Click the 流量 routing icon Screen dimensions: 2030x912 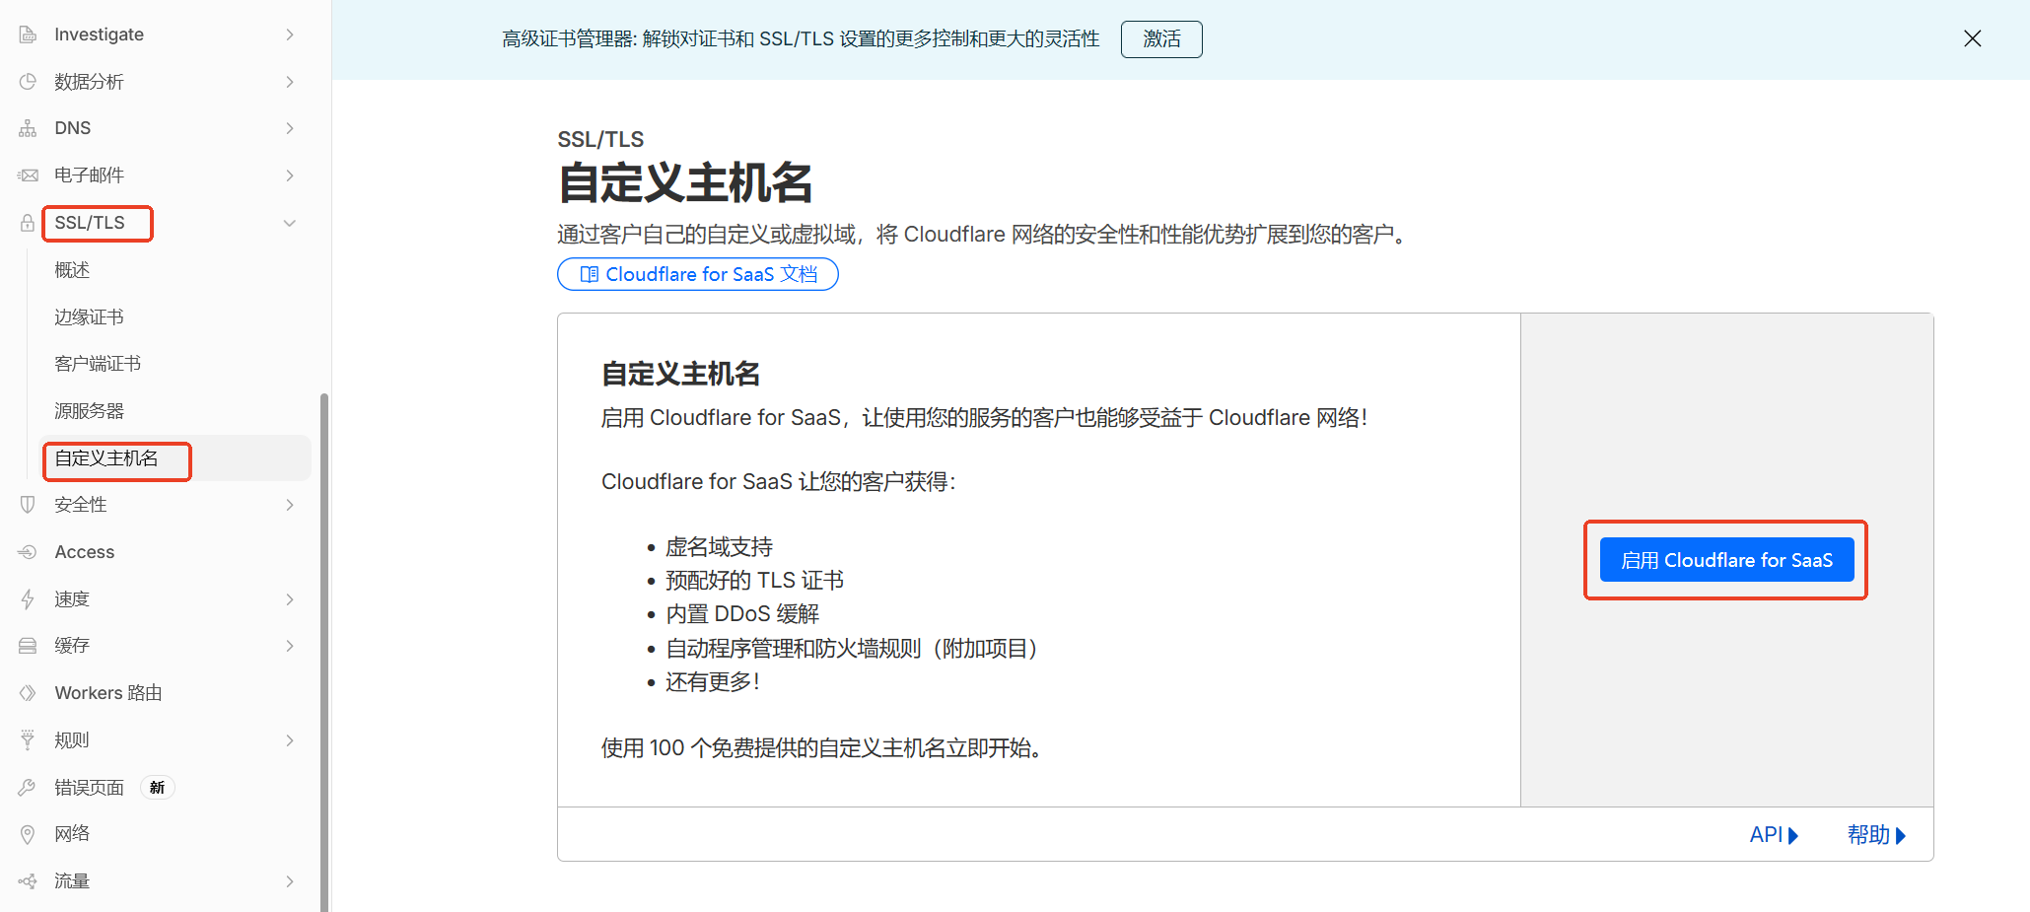[x=28, y=881]
